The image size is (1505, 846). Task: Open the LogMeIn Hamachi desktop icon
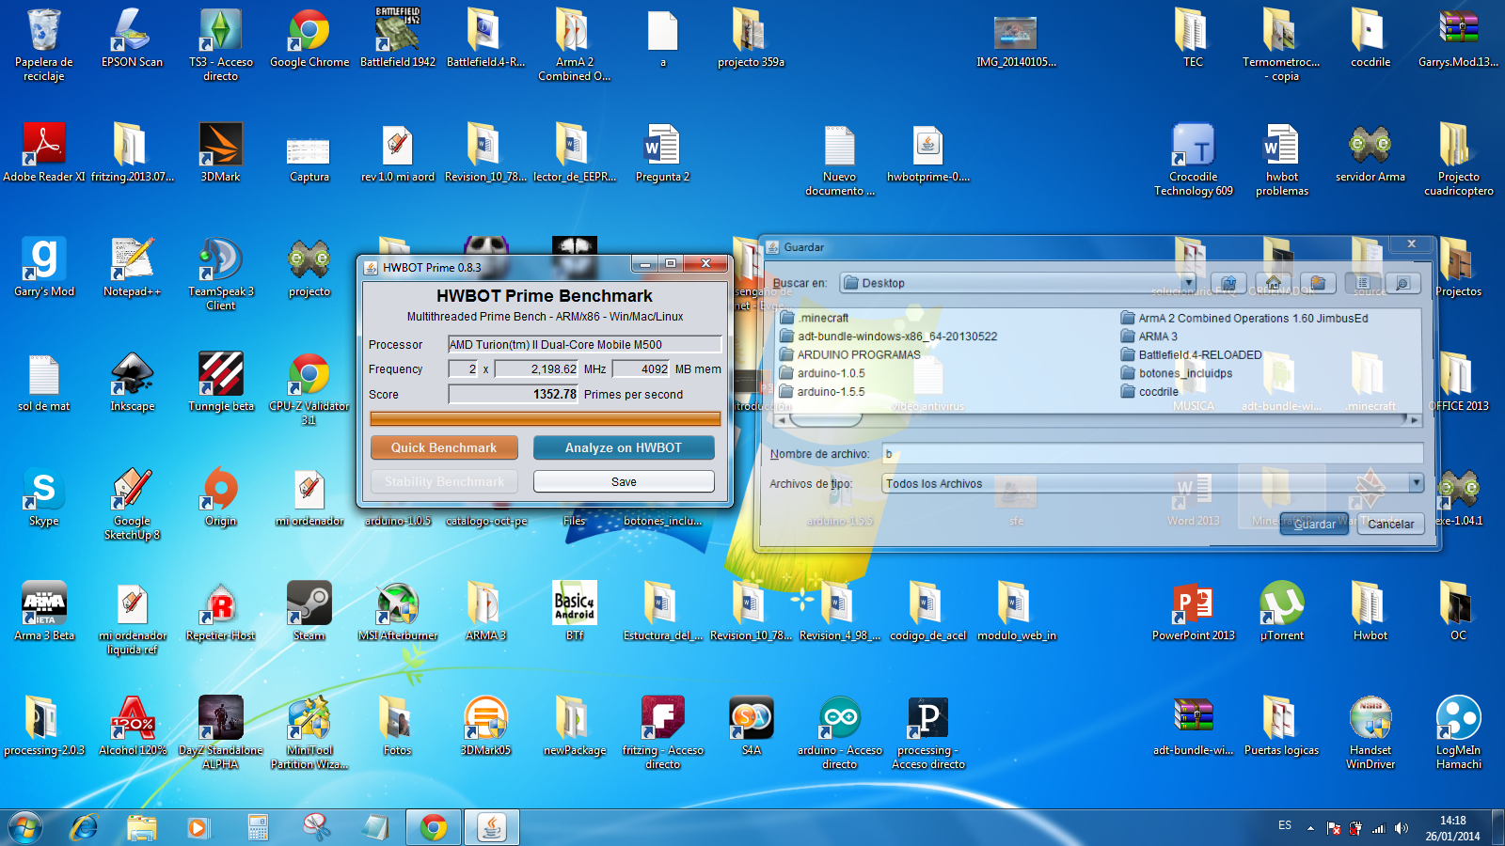(1459, 733)
